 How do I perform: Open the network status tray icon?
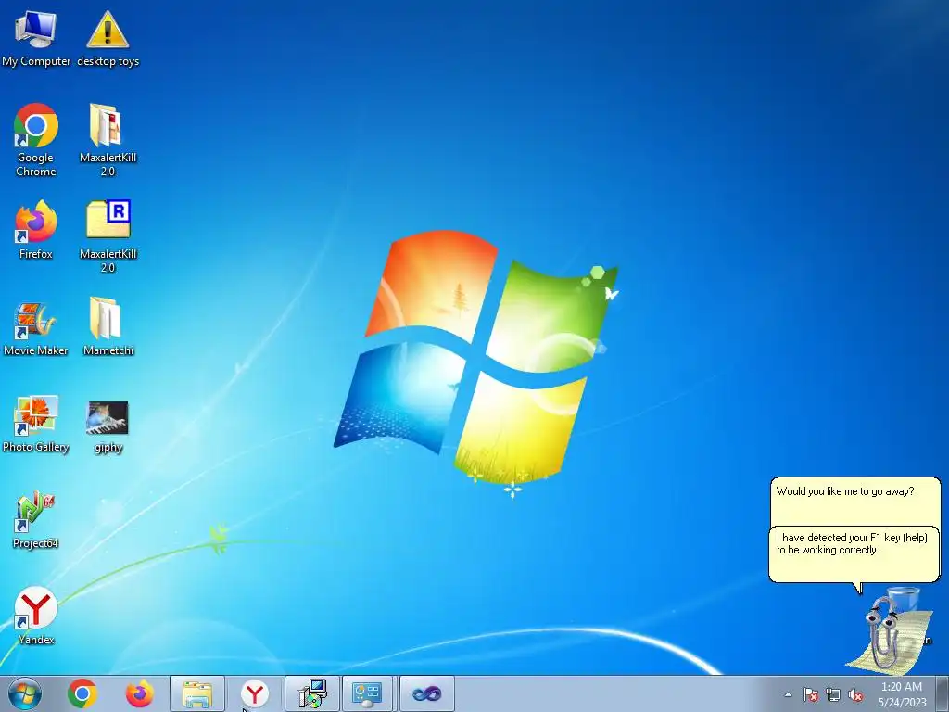click(x=833, y=694)
